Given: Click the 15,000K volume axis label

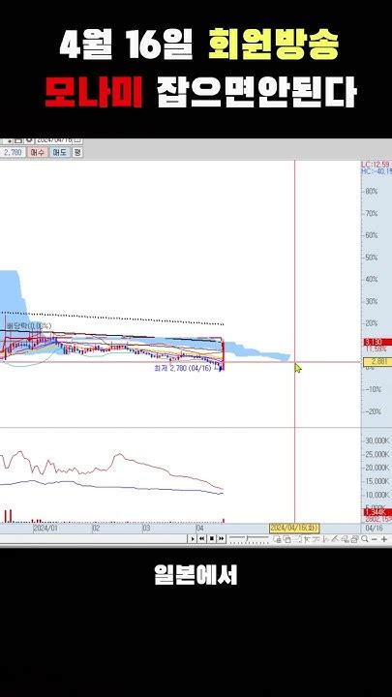Looking at the screenshot, I should pyautogui.click(x=377, y=481).
